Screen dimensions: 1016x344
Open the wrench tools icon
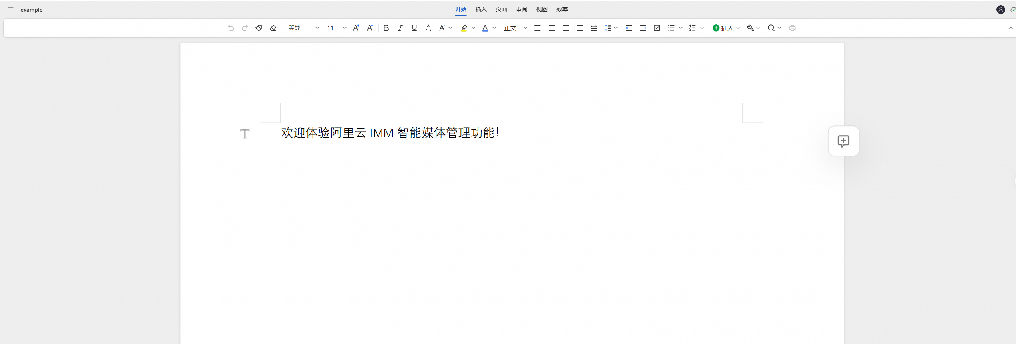(x=750, y=28)
